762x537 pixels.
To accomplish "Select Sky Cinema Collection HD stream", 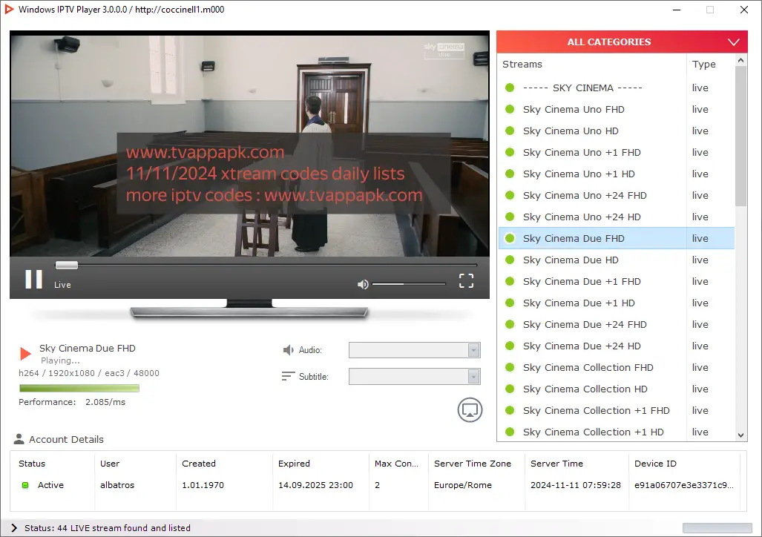I will coord(617,389).
